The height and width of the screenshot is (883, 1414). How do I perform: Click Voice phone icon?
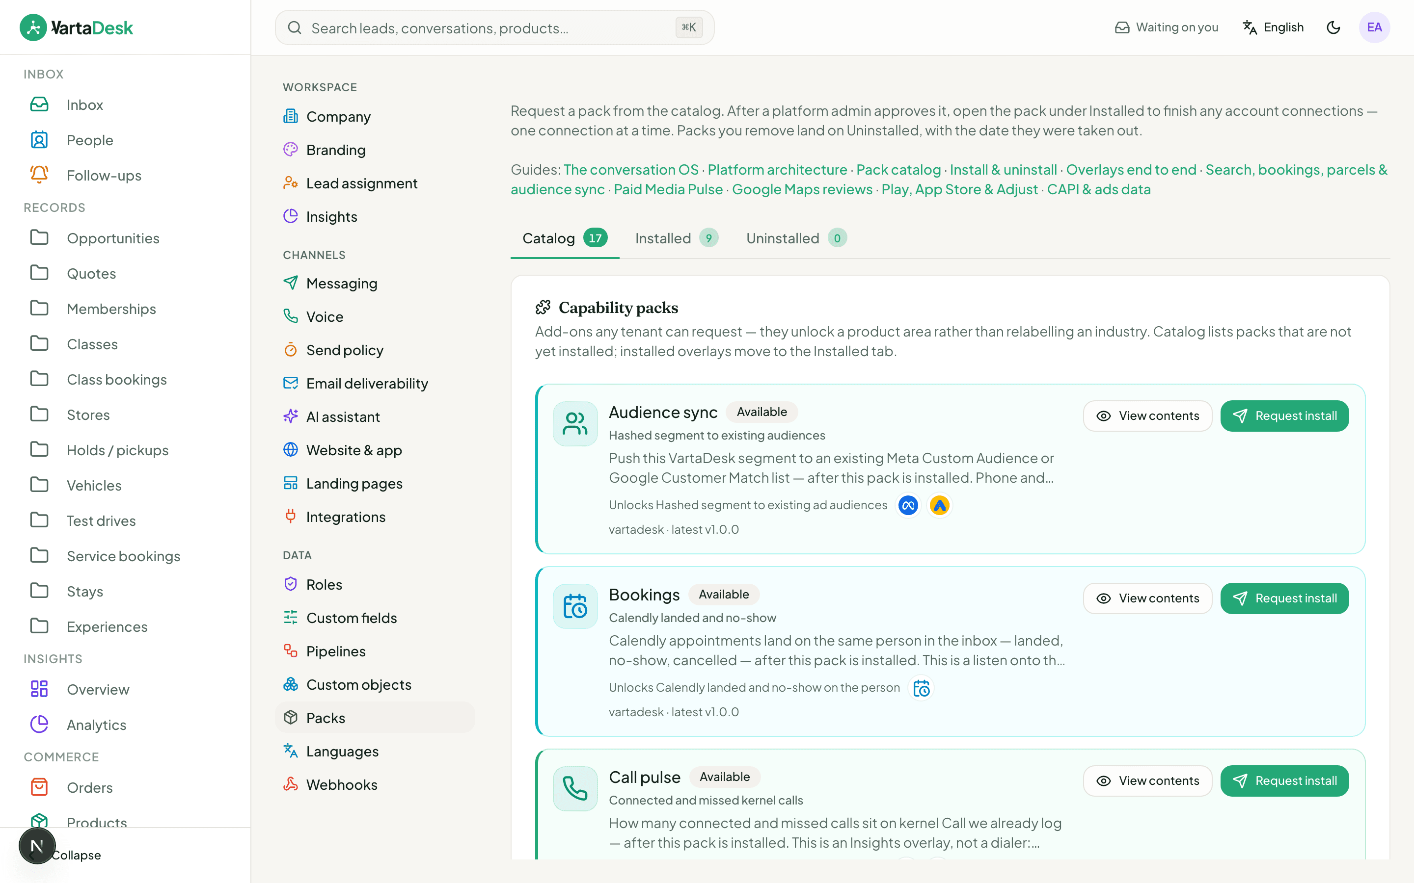click(x=290, y=316)
